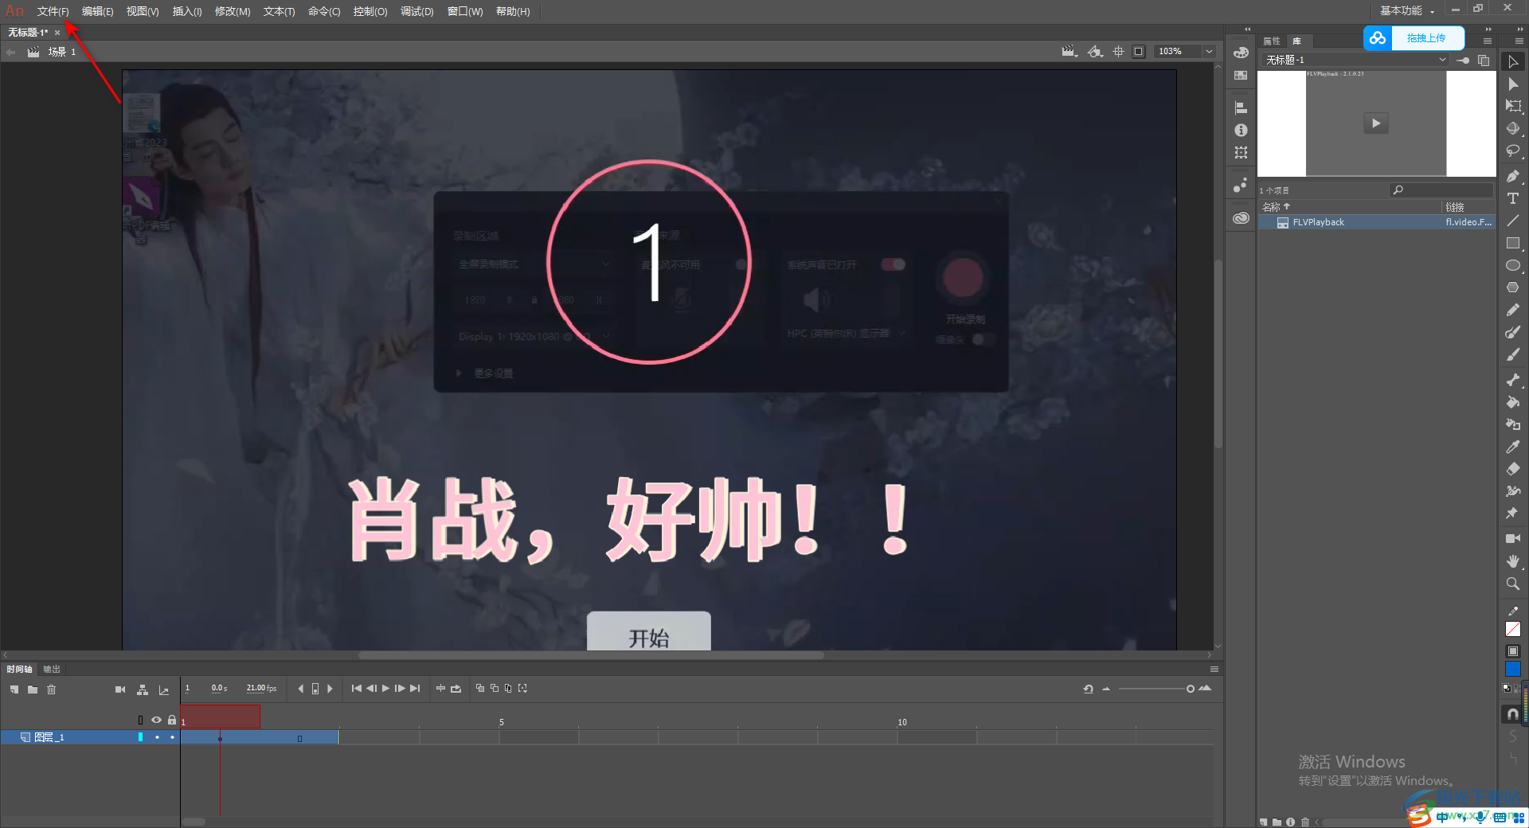1529x828 pixels.
Task: Select the Bone tool
Action: 1513,380
